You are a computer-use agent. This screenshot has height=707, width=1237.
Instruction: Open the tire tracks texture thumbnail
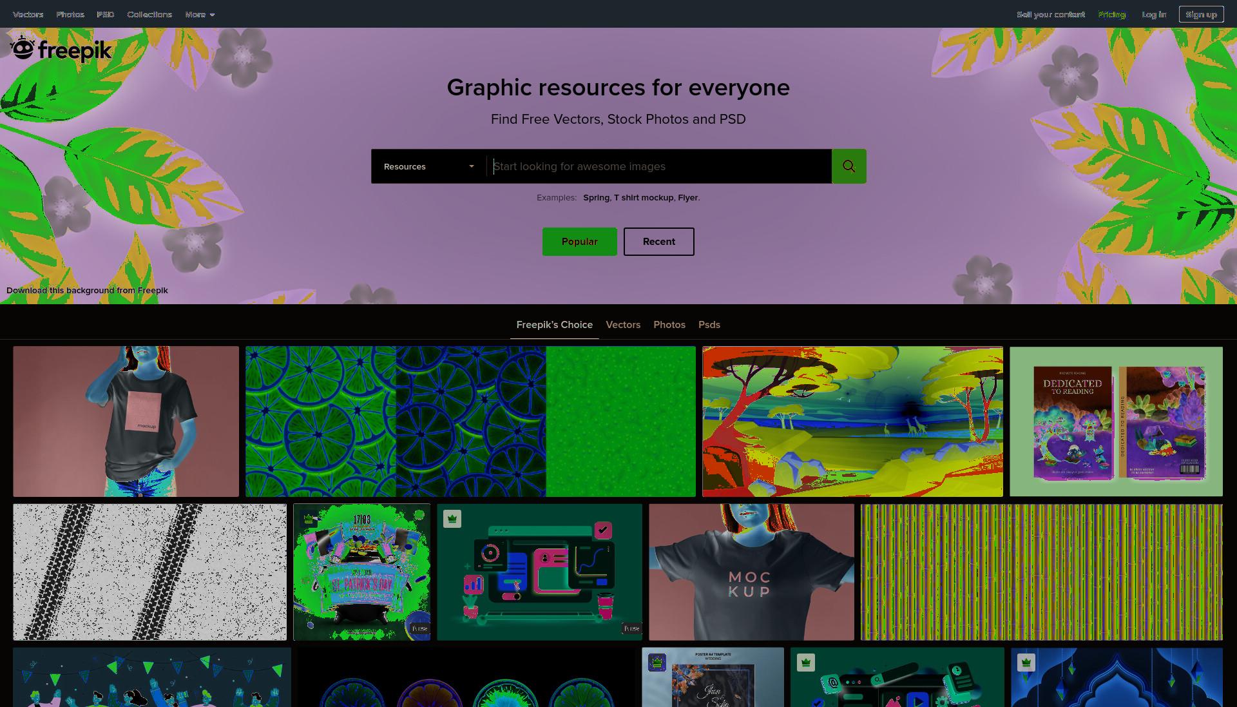(x=149, y=572)
